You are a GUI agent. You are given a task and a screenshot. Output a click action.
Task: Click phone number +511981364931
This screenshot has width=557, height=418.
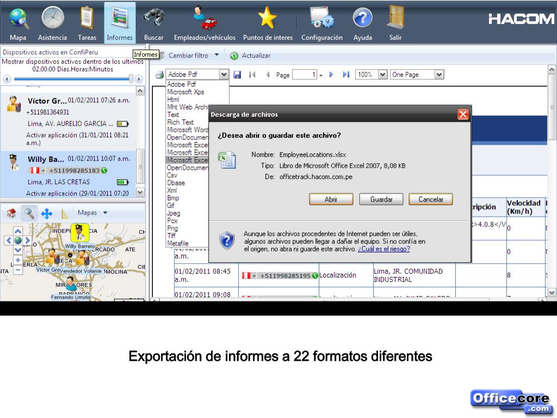48,112
